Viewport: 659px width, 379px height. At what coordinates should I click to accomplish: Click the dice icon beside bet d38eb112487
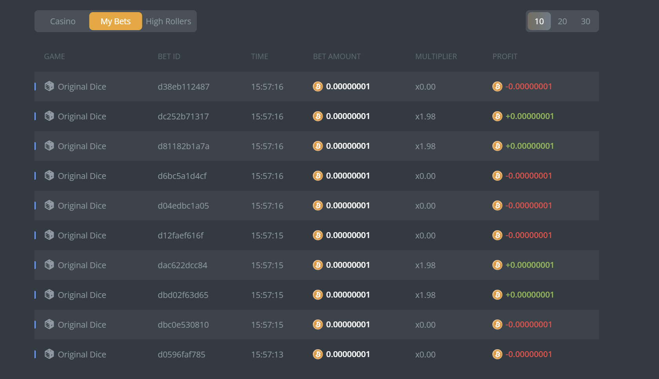tap(49, 86)
